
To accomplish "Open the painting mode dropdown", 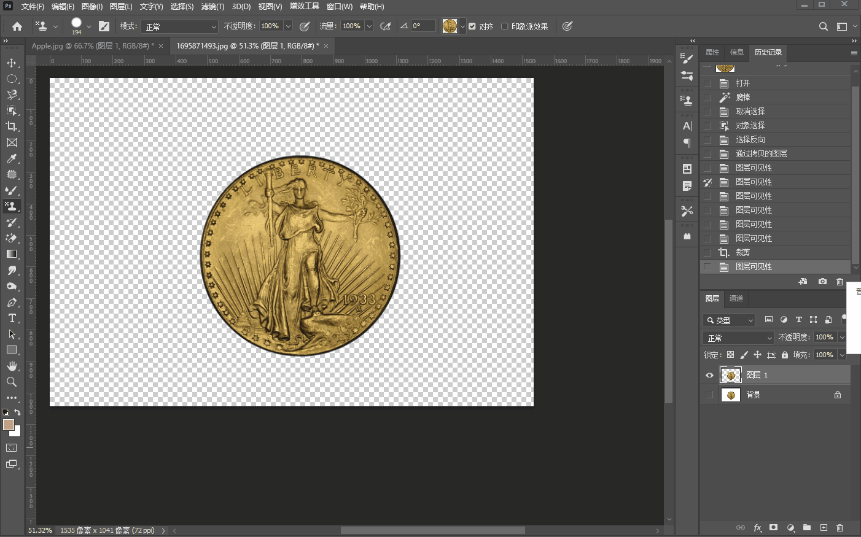I will click(x=179, y=26).
